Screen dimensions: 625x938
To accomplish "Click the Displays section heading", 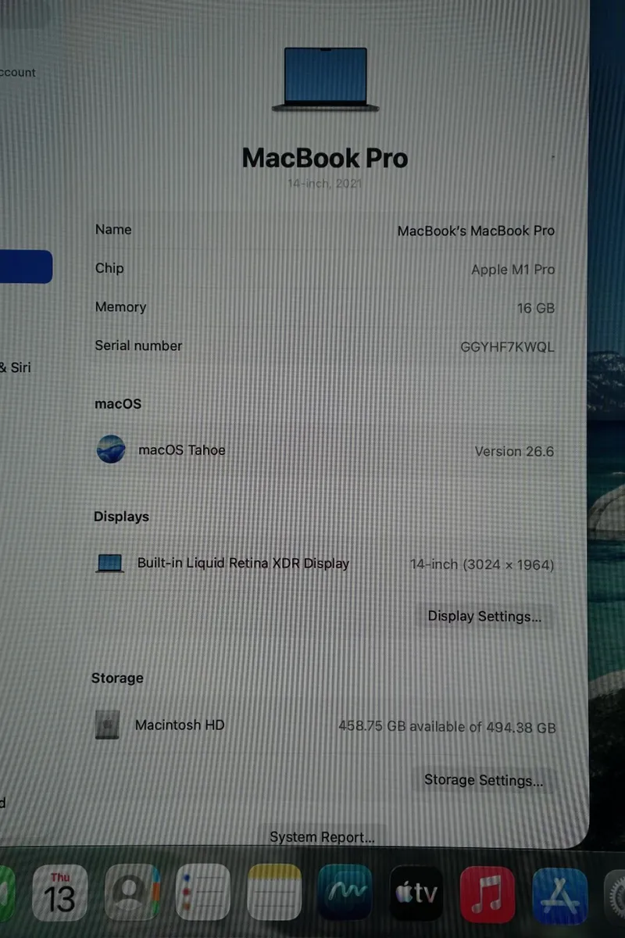I will (x=121, y=517).
